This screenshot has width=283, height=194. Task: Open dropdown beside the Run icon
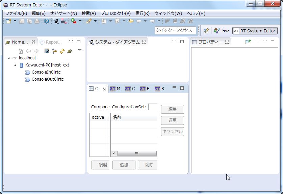pyautogui.click(x=80, y=21)
